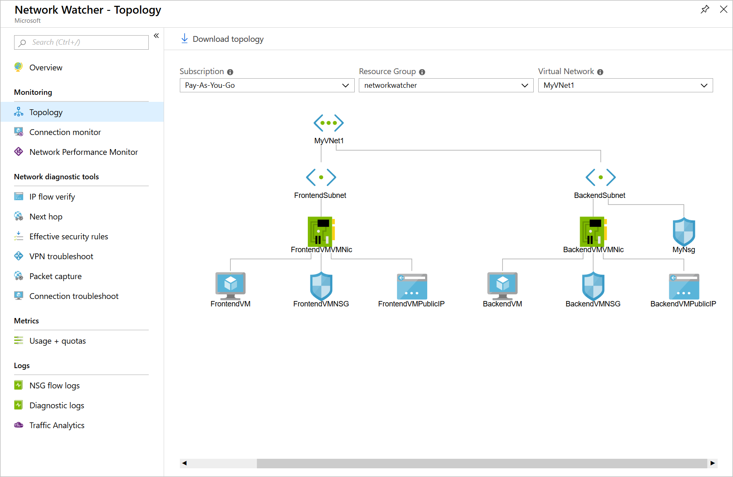The image size is (733, 477).
Task: Click the BackendVMNSG shield icon
Action: point(593,286)
